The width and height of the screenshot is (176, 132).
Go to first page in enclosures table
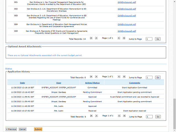point(91,38)
